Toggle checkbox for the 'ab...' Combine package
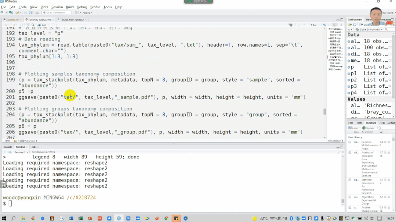The width and height of the screenshot is (396, 222). click(350, 142)
